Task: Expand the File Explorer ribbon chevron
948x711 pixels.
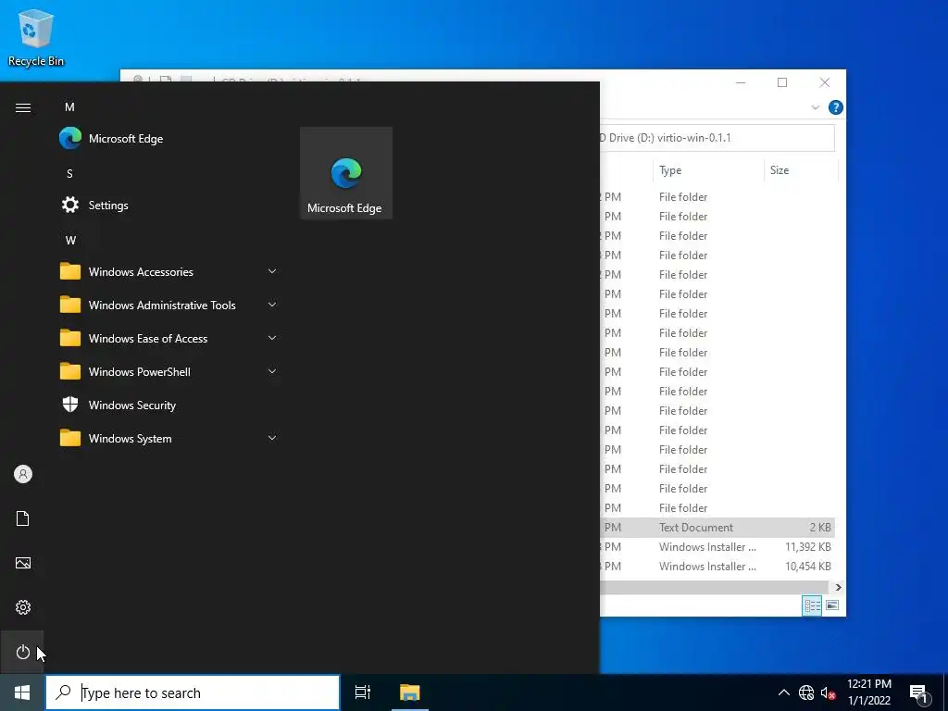Action: click(815, 107)
